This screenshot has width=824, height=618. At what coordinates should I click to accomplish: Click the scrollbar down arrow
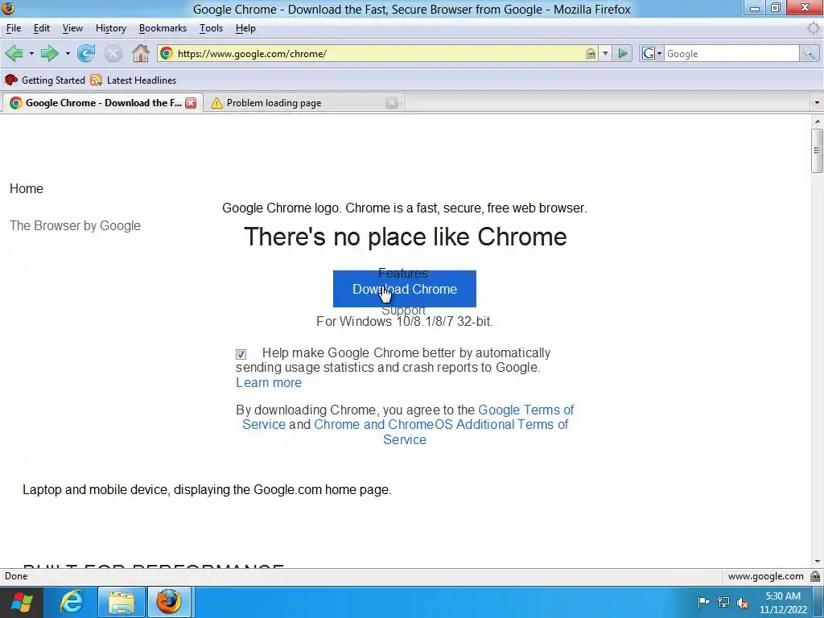click(817, 562)
